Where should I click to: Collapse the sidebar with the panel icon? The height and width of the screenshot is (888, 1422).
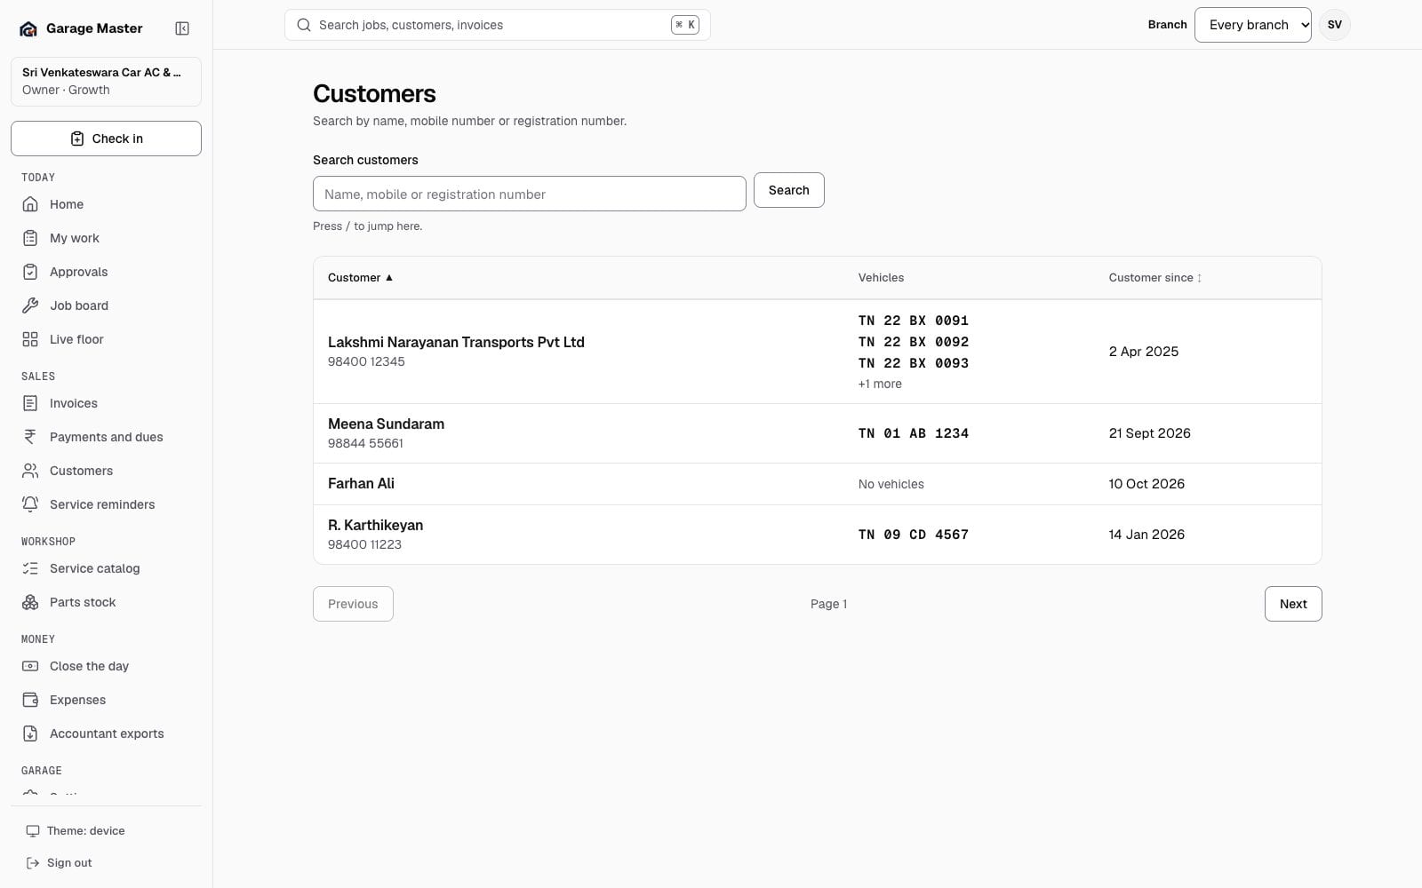(182, 28)
